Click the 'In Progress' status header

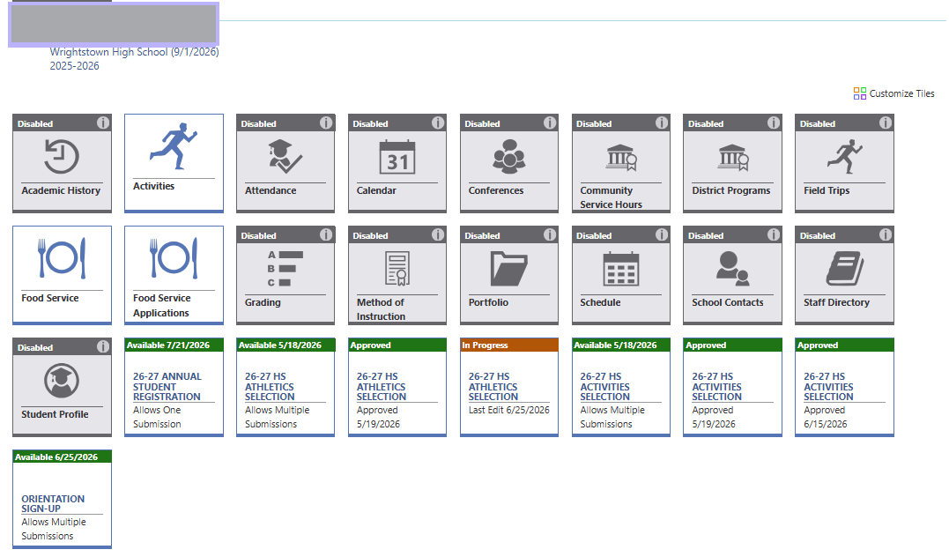click(509, 345)
